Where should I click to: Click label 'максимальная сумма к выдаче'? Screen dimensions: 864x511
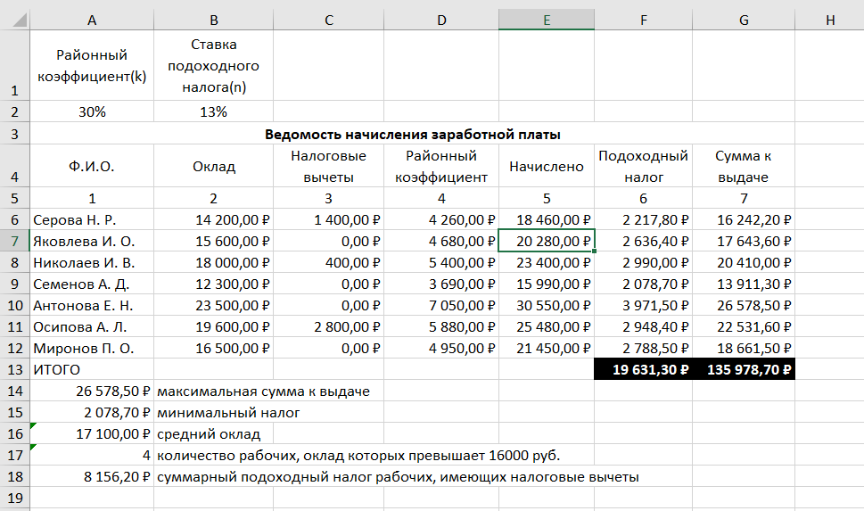(263, 391)
